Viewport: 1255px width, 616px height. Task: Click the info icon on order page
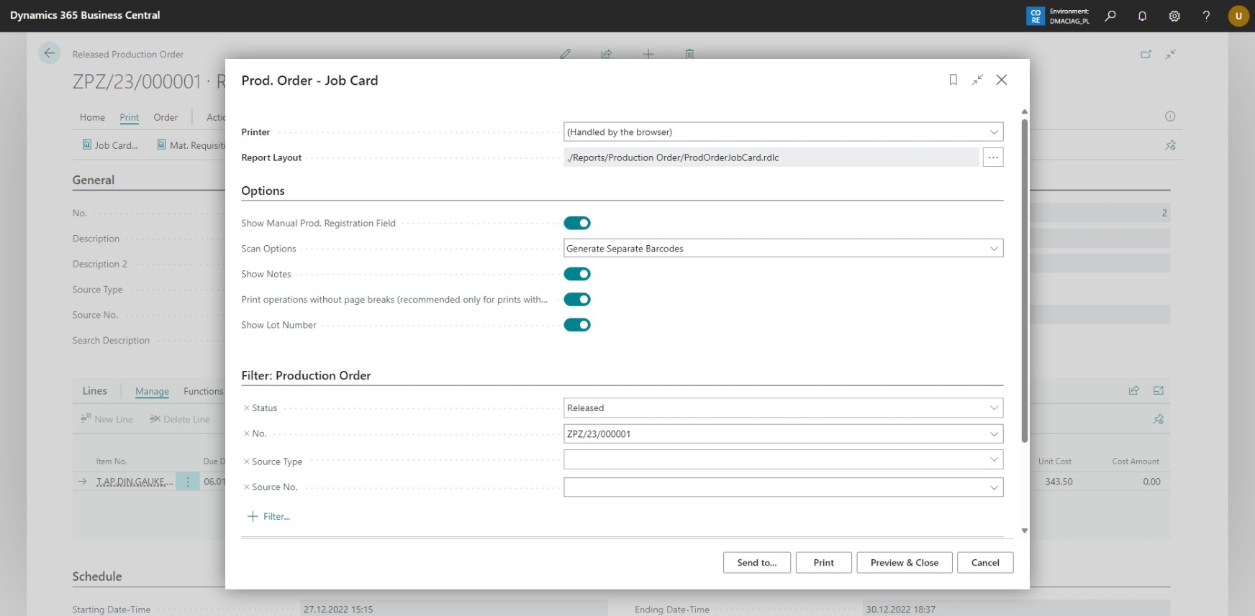(1170, 116)
